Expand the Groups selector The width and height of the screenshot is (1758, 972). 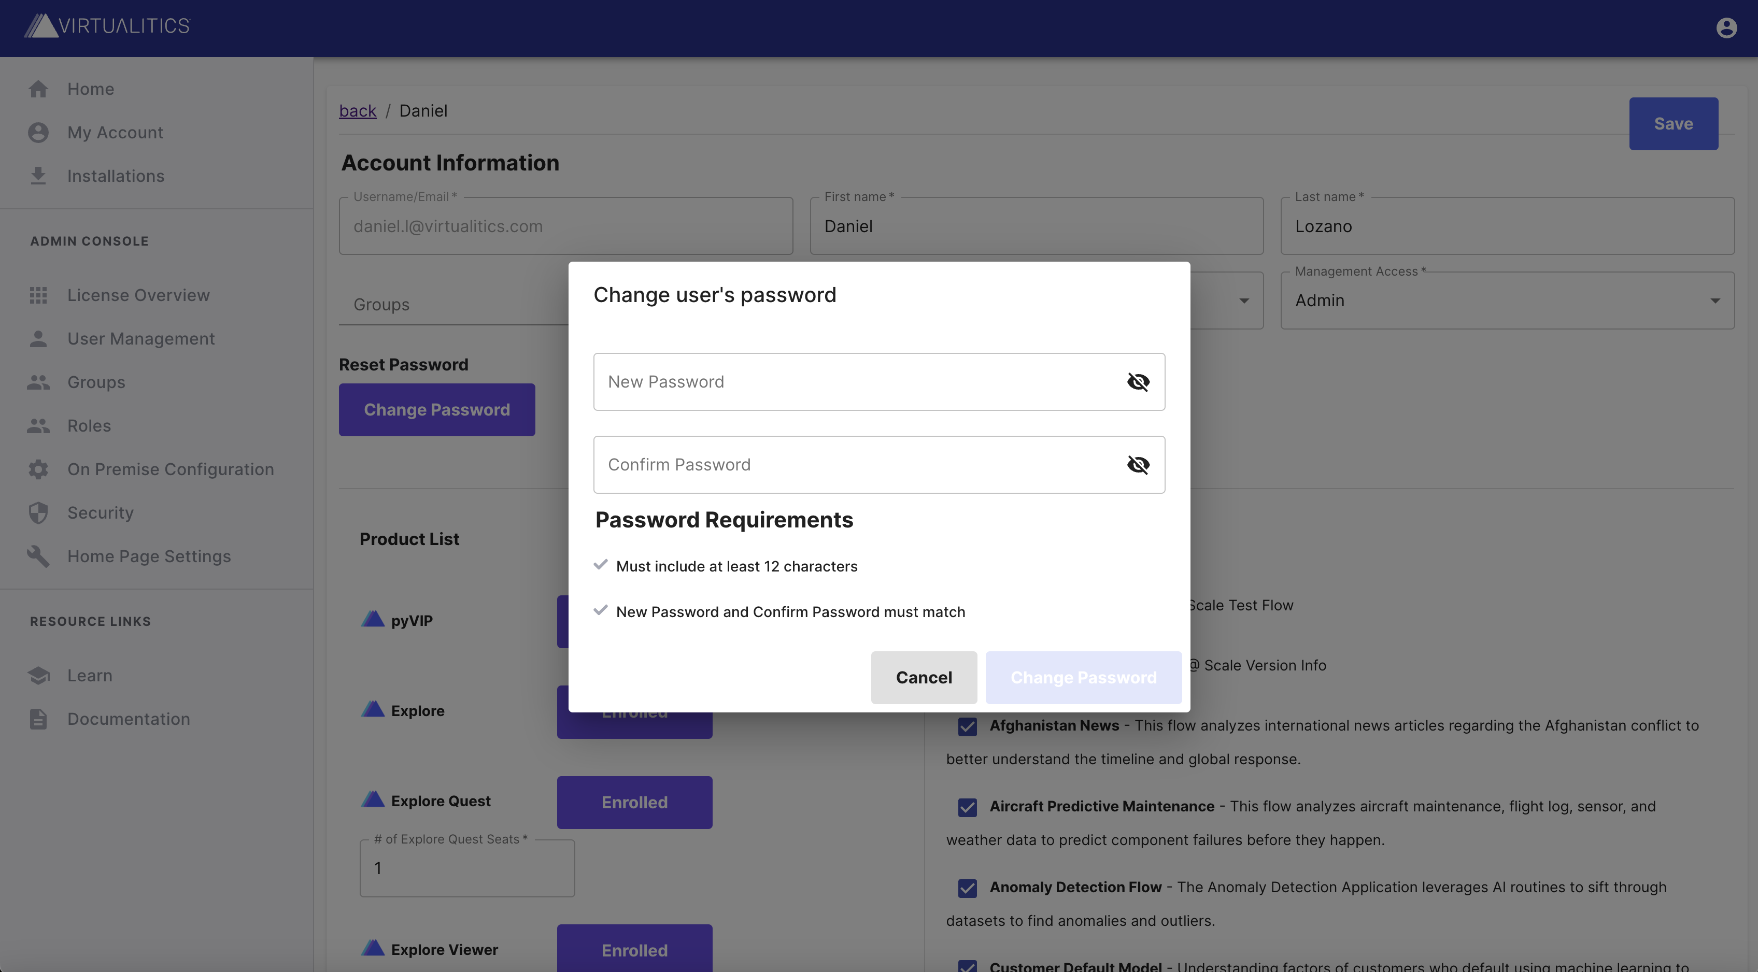coord(1243,300)
